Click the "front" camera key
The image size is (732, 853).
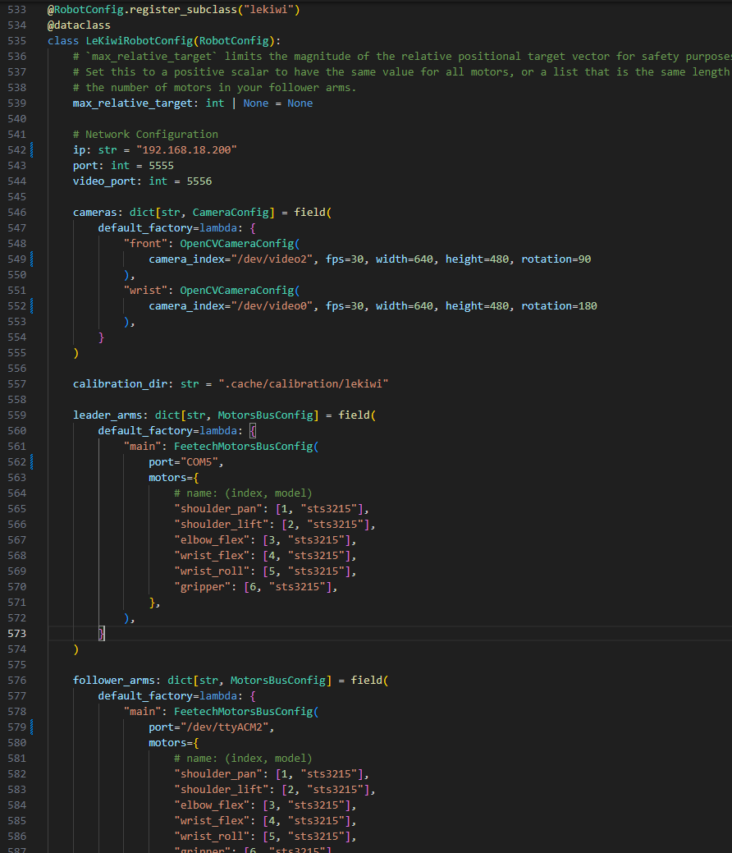point(145,244)
